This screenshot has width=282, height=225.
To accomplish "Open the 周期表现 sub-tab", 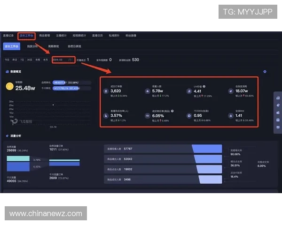I will 54,47.
